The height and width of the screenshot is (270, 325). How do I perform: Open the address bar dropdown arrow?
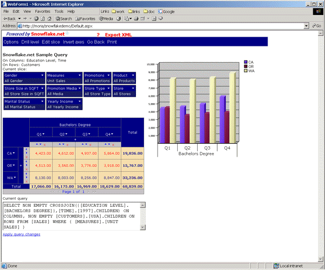tap(307, 26)
